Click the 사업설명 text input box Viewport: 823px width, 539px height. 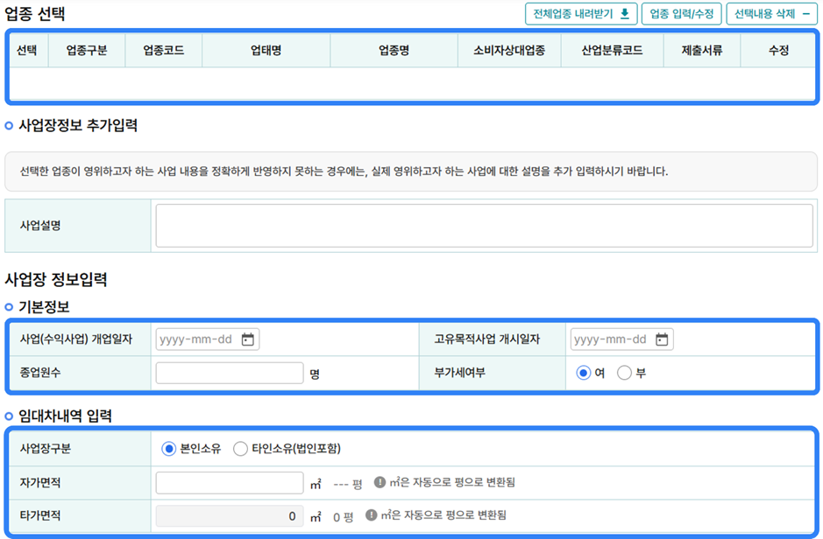point(484,226)
